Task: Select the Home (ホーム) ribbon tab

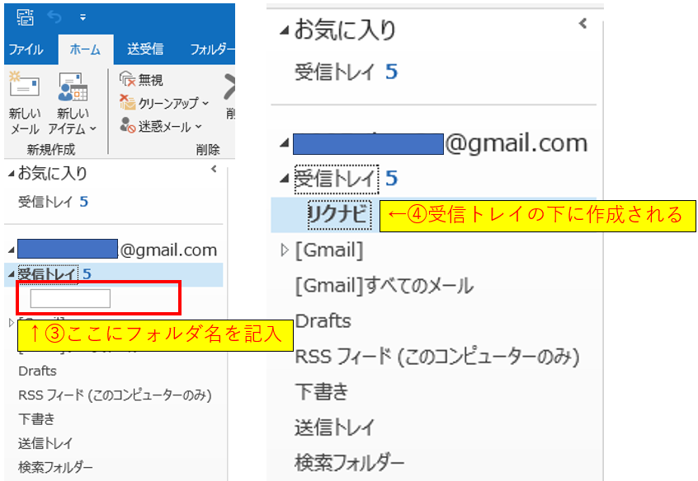Action: pyautogui.click(x=85, y=49)
